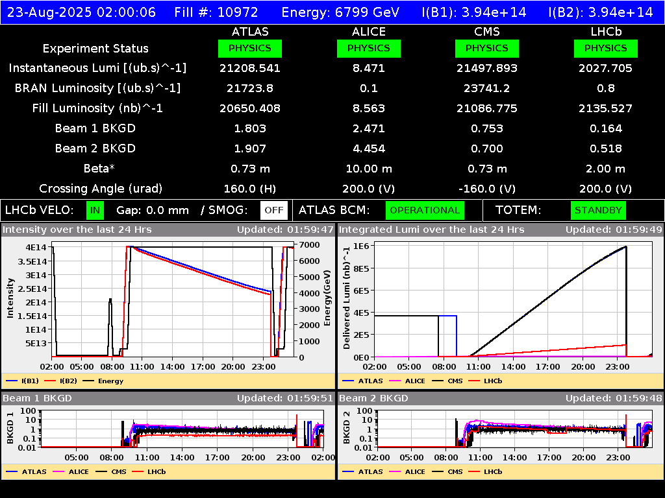Click ALICE Beam 2 BKGD value 4.454

pos(369,148)
